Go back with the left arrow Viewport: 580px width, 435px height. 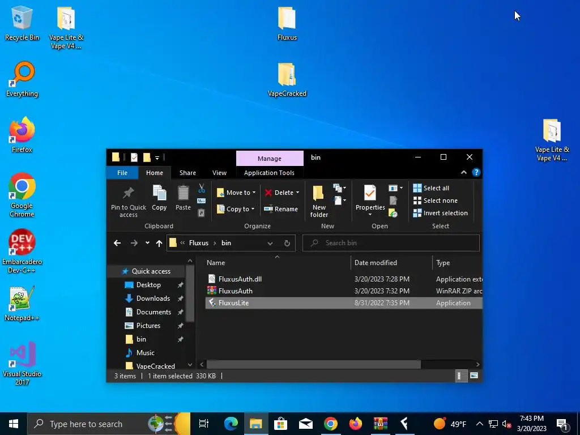[117, 243]
